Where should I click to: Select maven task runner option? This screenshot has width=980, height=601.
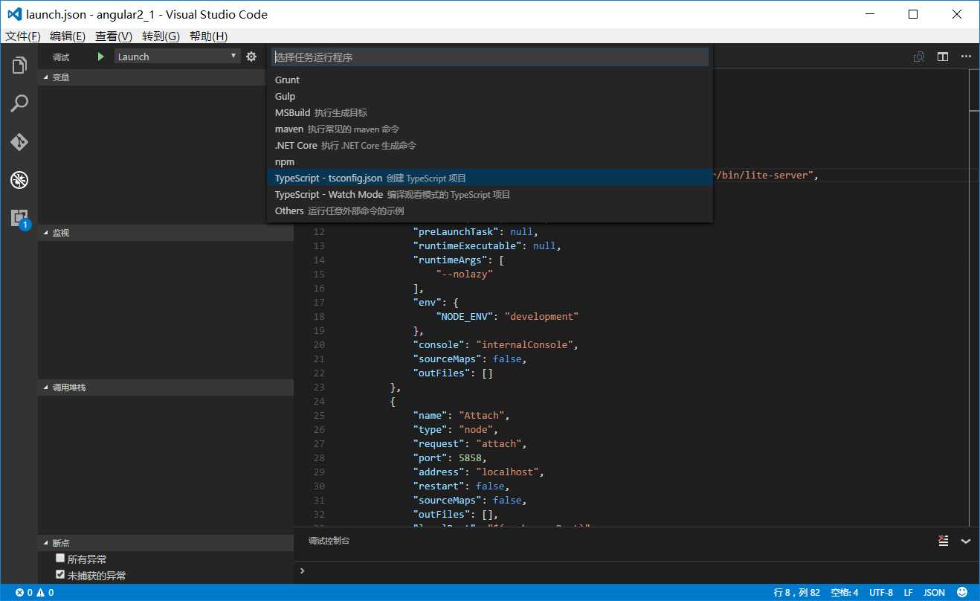489,129
